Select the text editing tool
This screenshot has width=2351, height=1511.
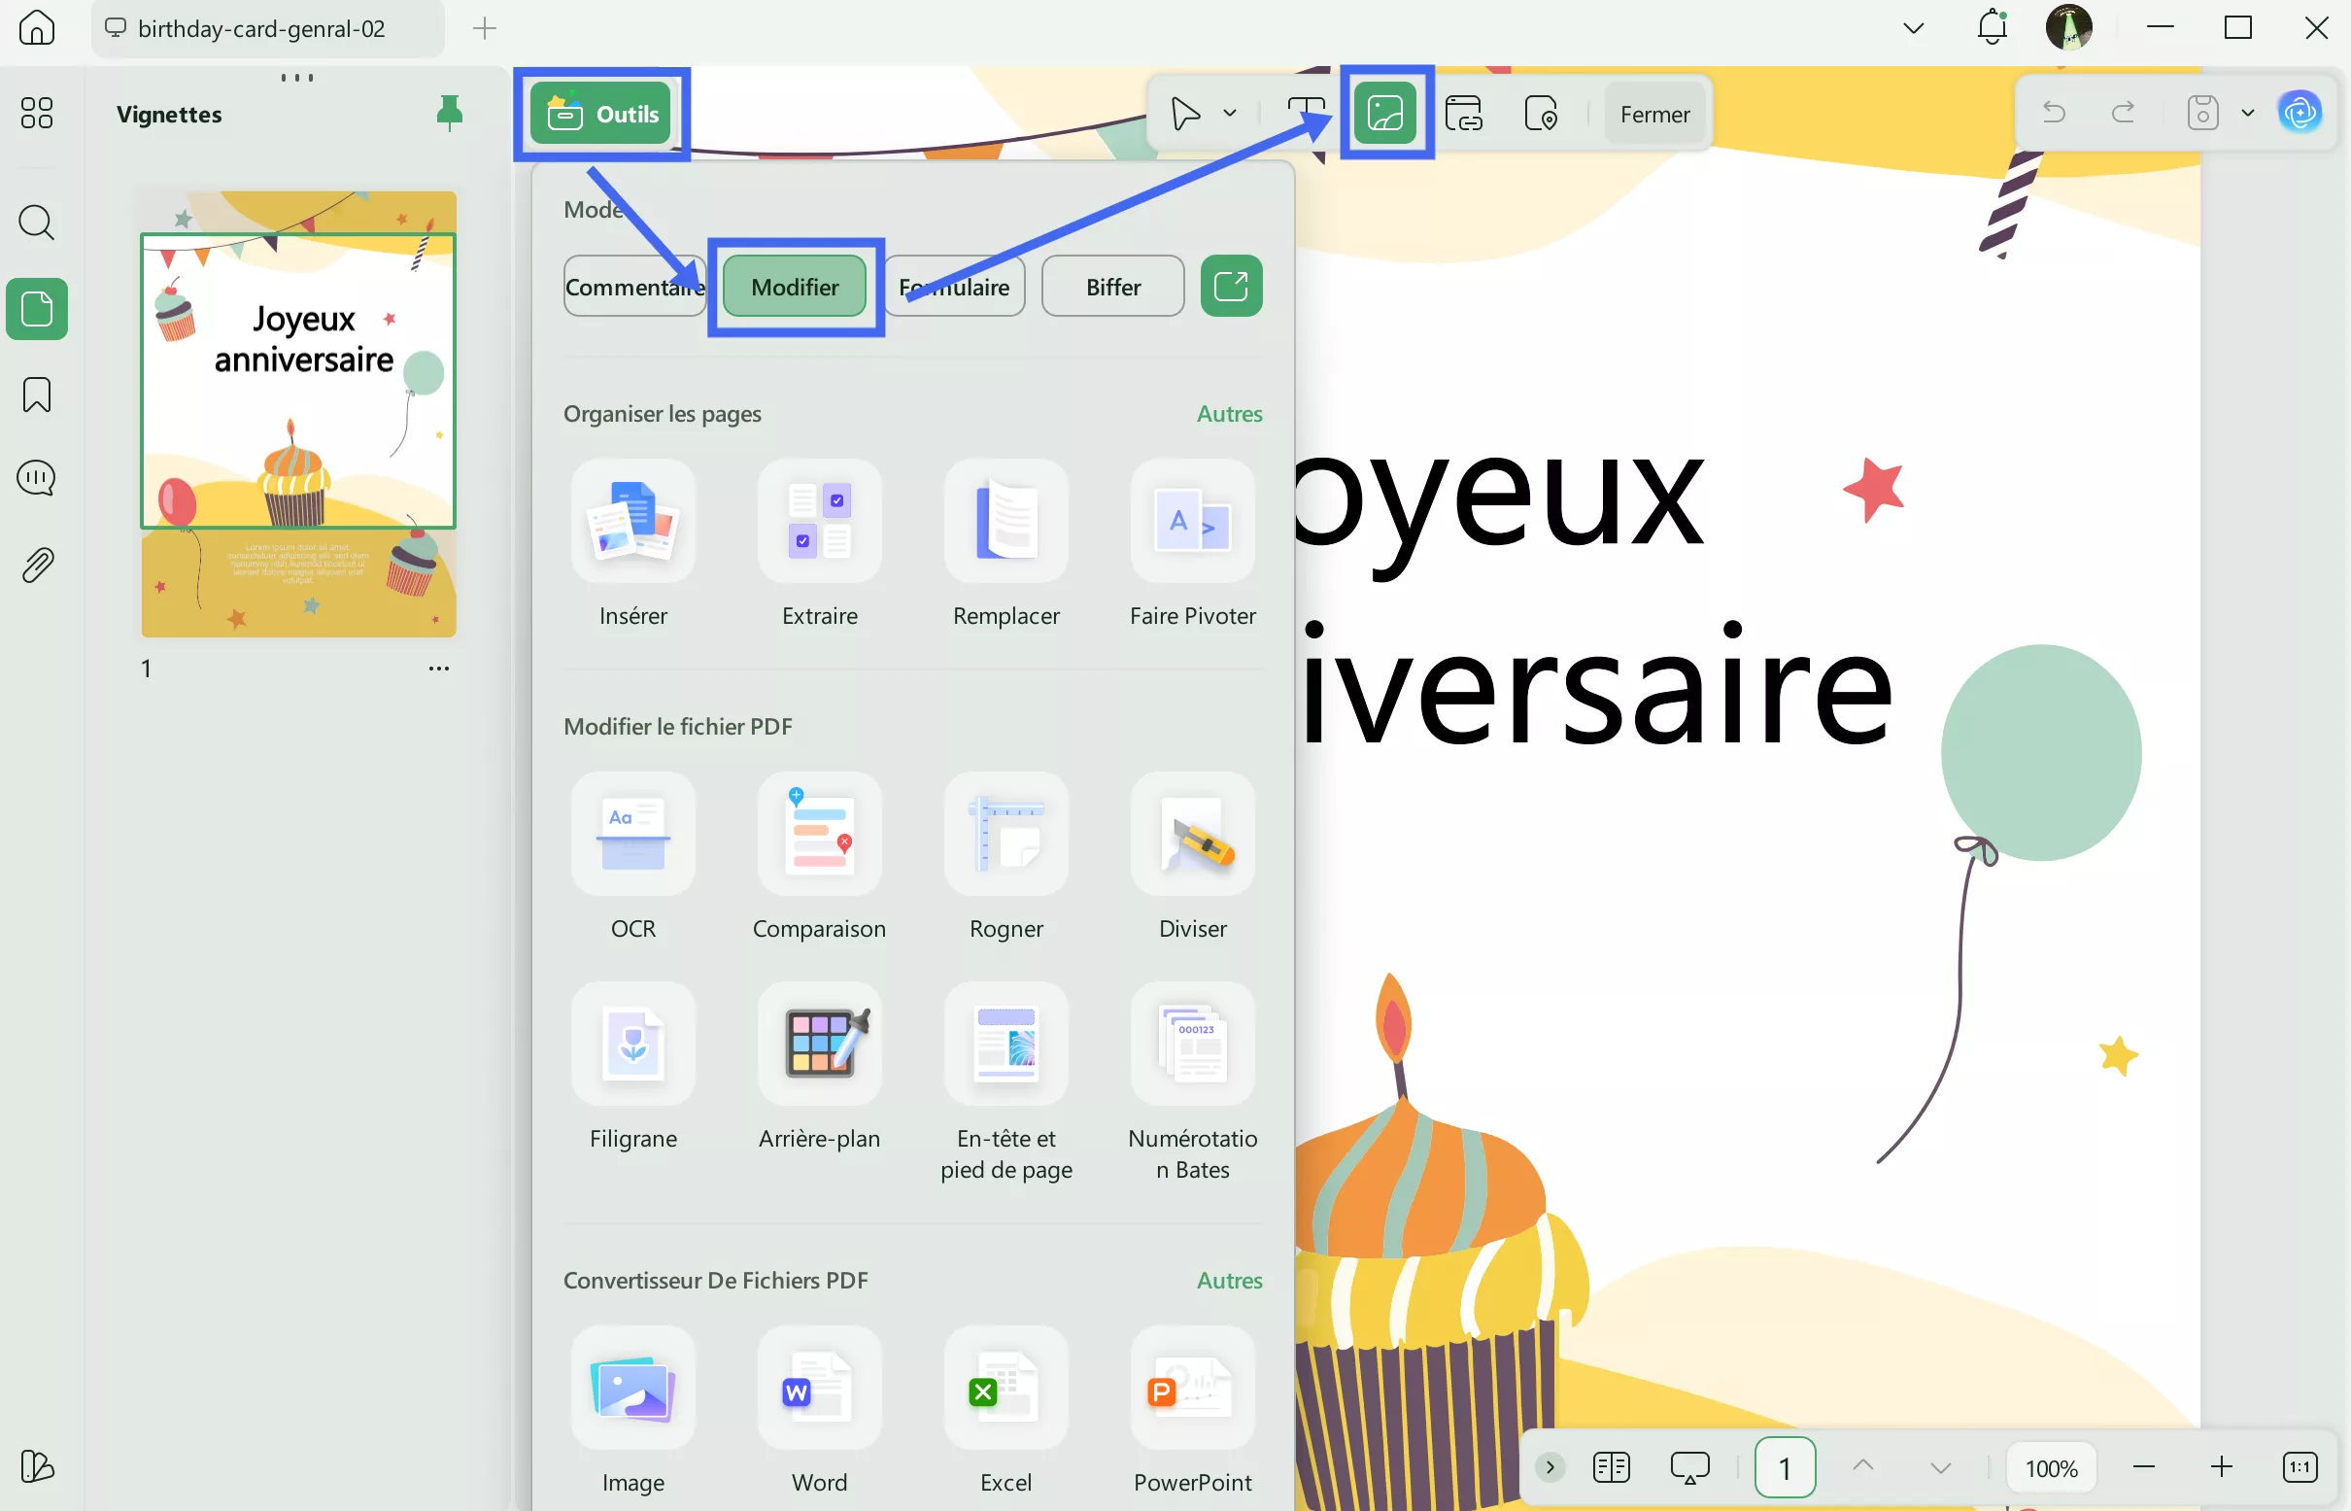[1307, 112]
